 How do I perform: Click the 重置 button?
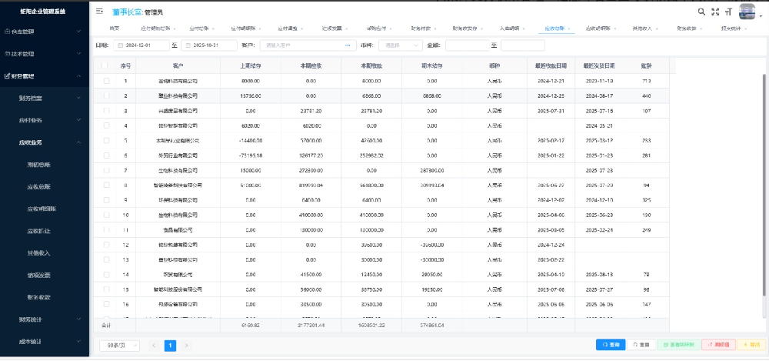tap(641, 345)
